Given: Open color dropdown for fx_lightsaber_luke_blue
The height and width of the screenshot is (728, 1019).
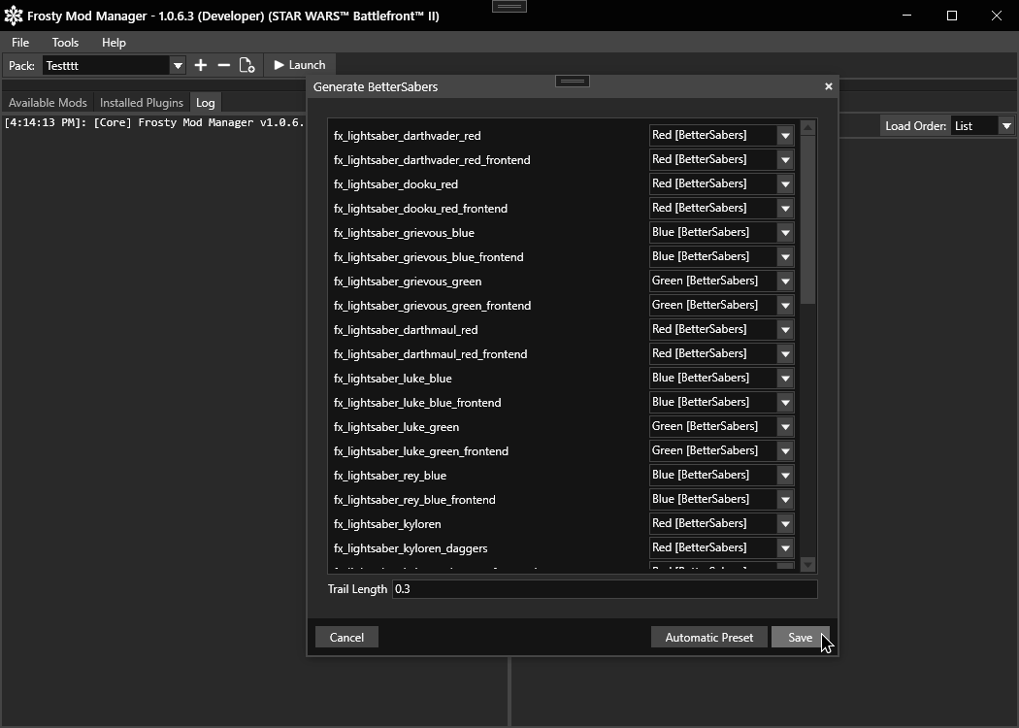Looking at the screenshot, I should click(x=721, y=378).
